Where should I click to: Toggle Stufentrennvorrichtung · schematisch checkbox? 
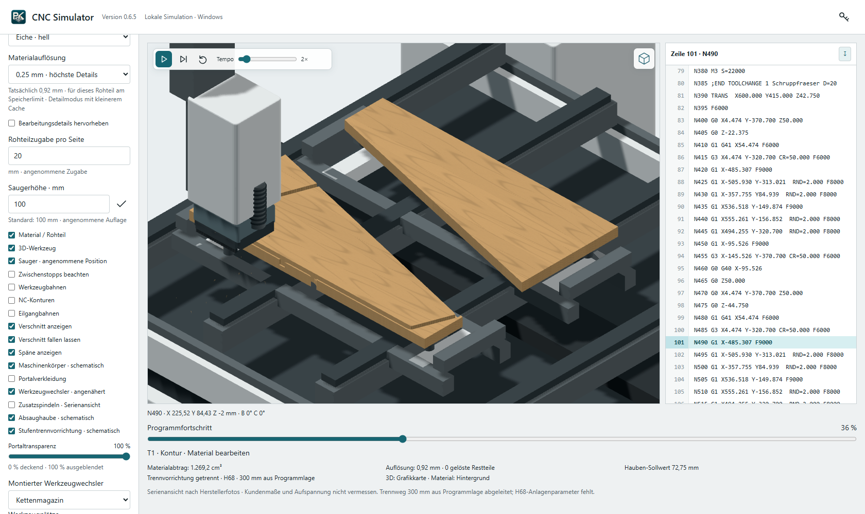11,431
